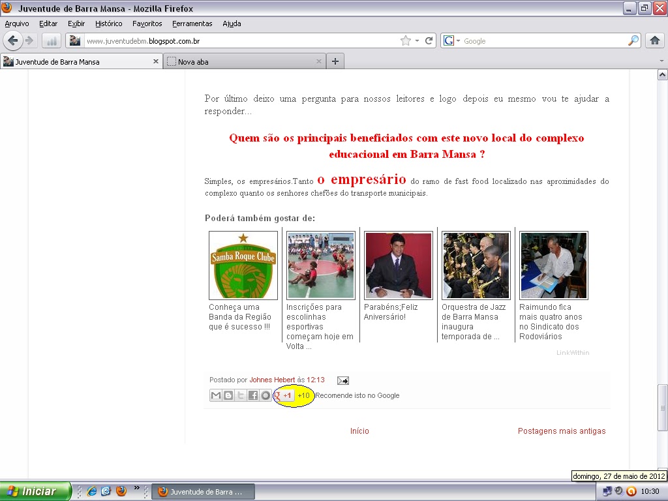Open Orquestra de Jazz de Barra Mansa link
Screen dimensions: 668x501
[474, 322]
